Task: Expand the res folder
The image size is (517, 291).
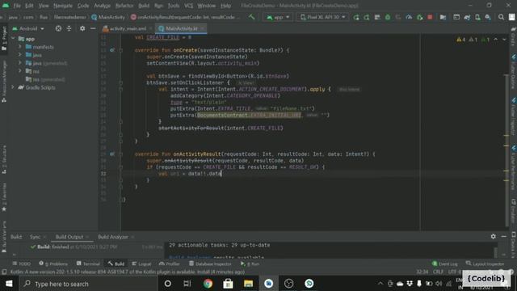Action: [x=20, y=71]
